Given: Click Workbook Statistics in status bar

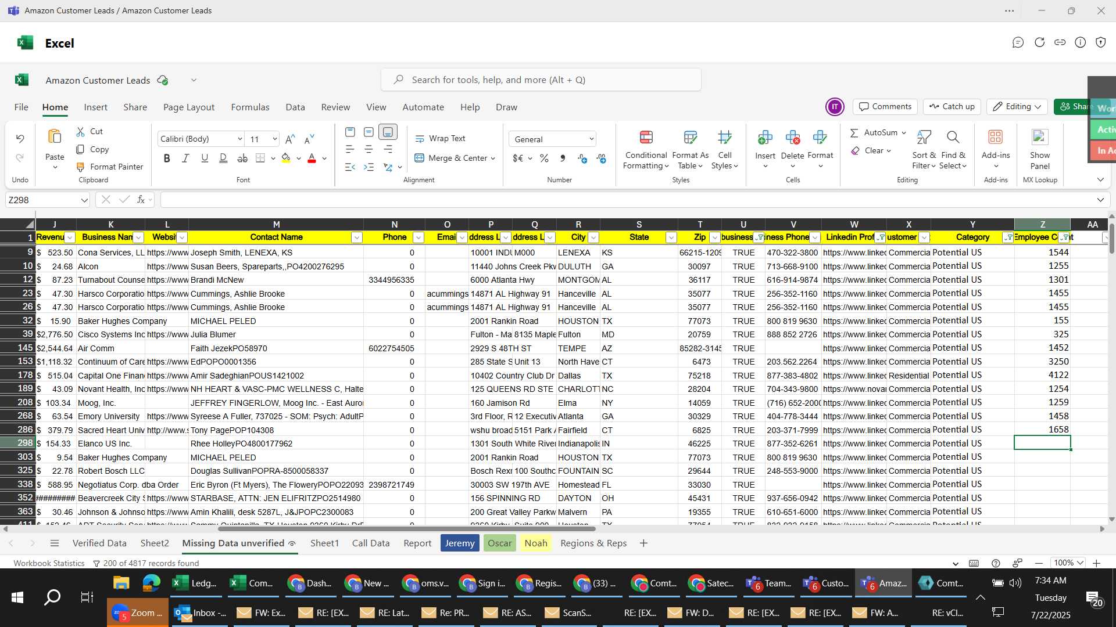Looking at the screenshot, I should click(x=49, y=563).
